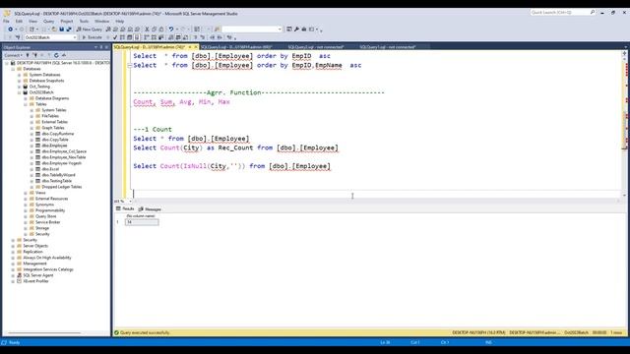Toggle Include Actual Execution Plan
This screenshot has width=630, height=354.
coord(147,37)
